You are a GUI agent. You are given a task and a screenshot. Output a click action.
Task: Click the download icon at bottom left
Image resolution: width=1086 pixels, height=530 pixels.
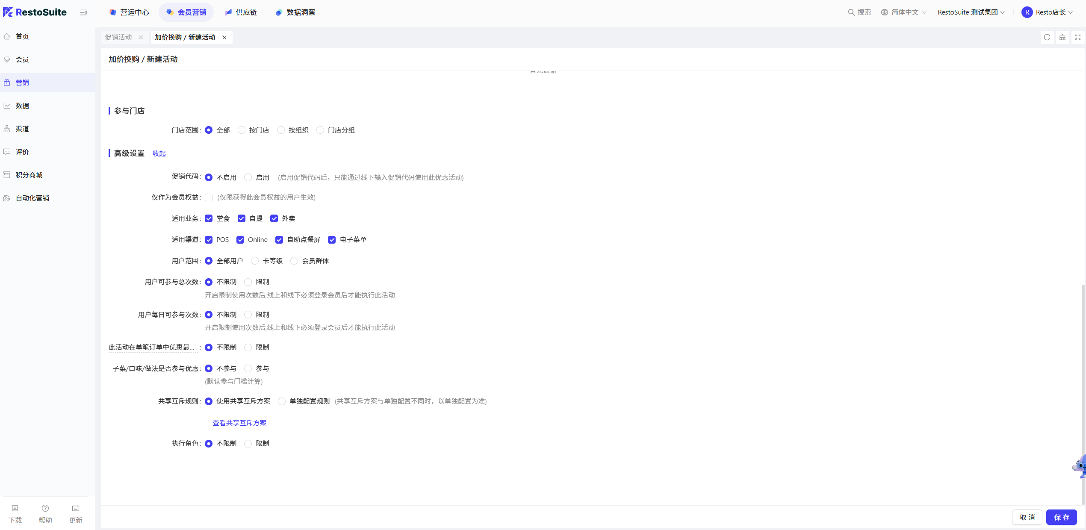pos(15,508)
